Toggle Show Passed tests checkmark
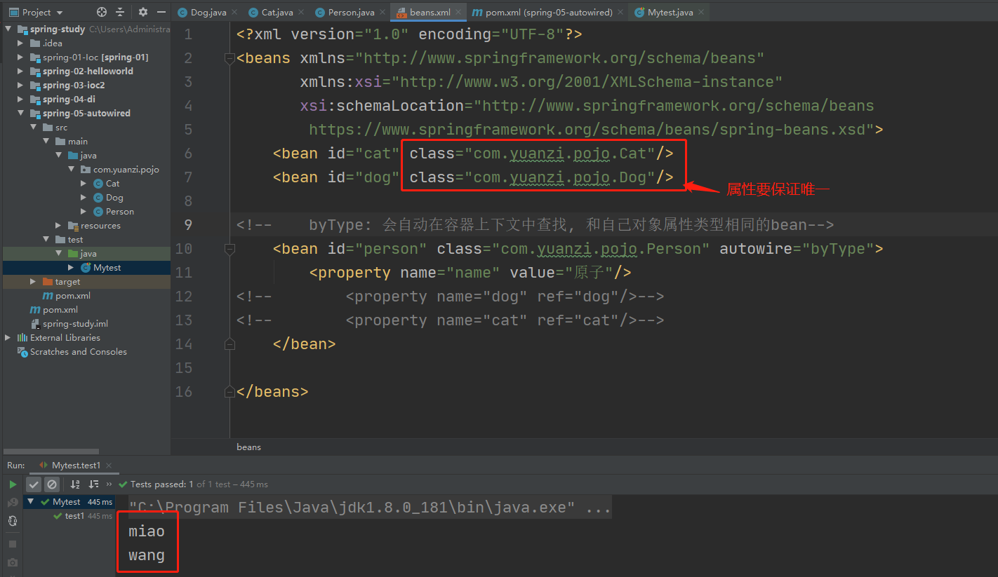 34,484
